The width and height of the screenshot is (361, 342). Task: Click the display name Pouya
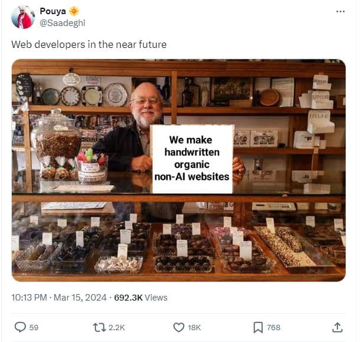(53, 11)
